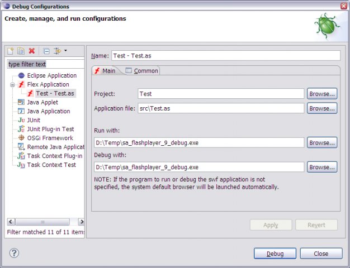This screenshot has width=350, height=268.
Task: Click the tree's scroll left arrow
Action: click(x=11, y=222)
